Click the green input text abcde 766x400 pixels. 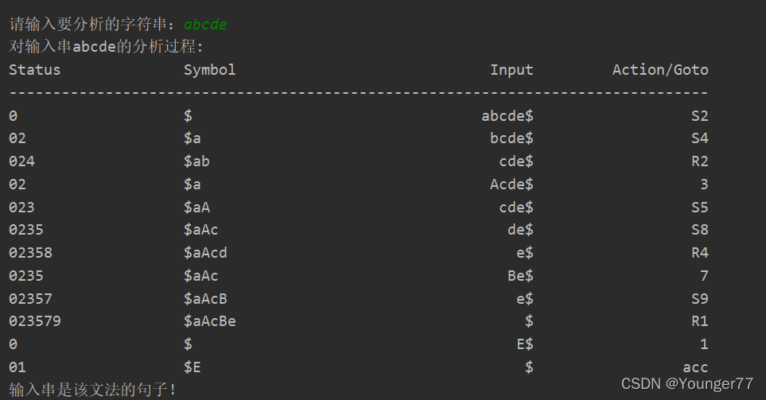point(205,25)
